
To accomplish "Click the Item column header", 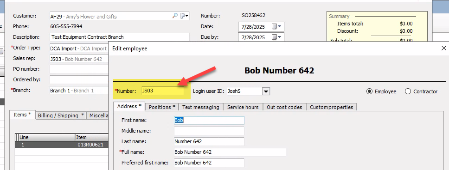I will coord(92,137).
